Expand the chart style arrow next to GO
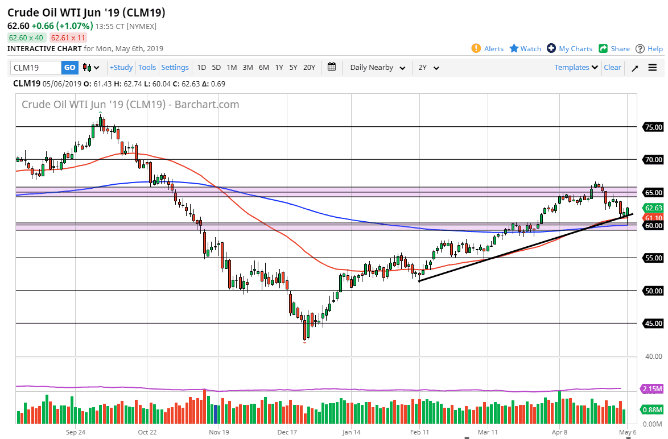The width and height of the screenshot is (668, 439). pos(97,67)
